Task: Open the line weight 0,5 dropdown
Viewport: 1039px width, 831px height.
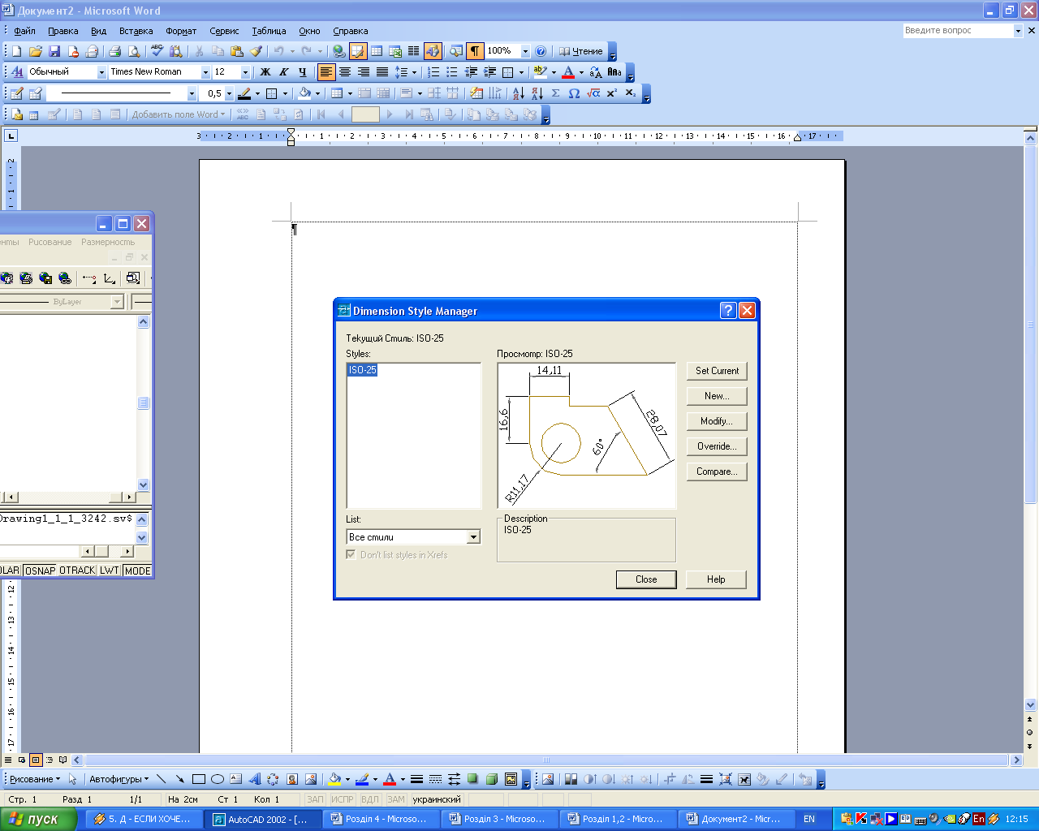Action: (x=229, y=93)
